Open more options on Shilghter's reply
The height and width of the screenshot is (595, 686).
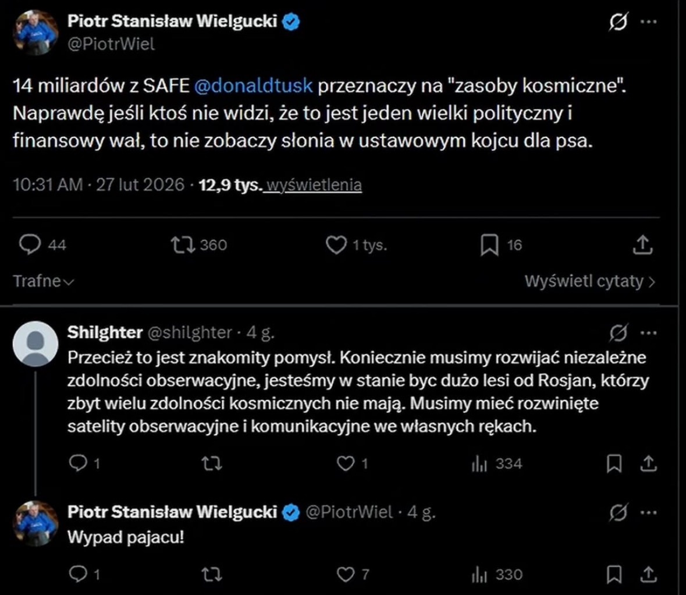click(x=648, y=334)
